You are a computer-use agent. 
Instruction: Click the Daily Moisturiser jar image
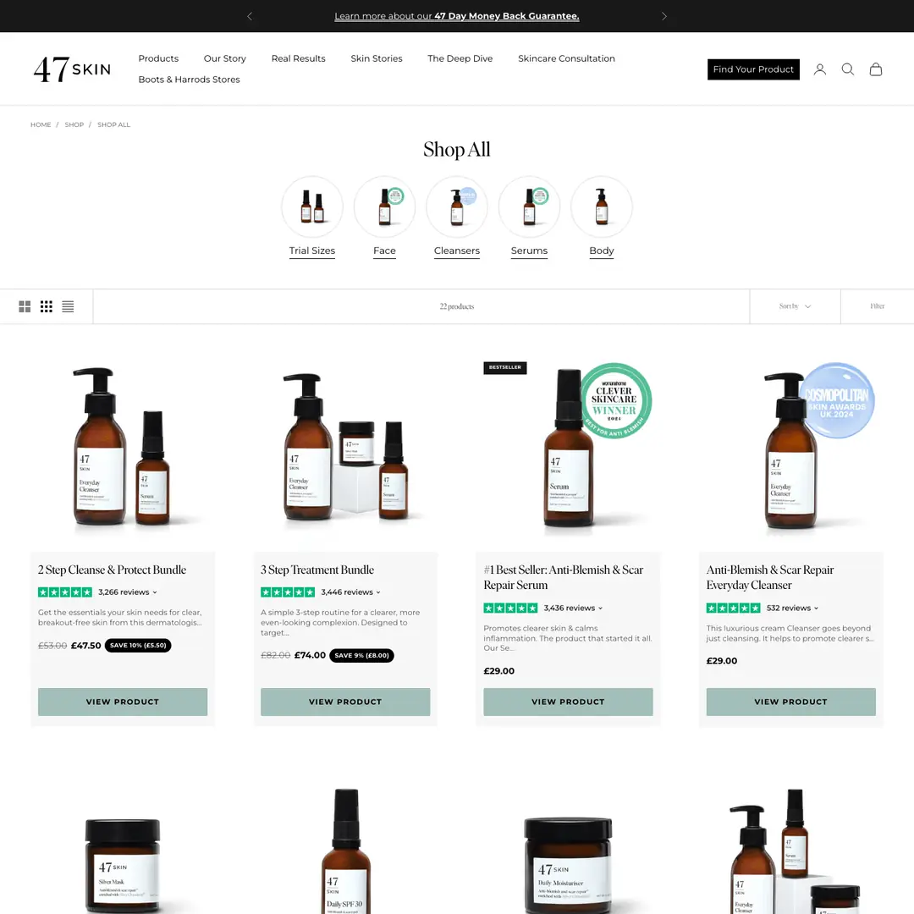tap(569, 864)
